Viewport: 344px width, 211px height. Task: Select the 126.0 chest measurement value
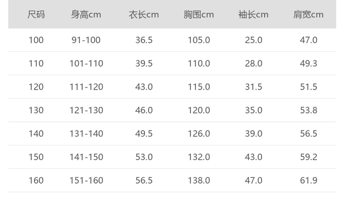[199, 134]
